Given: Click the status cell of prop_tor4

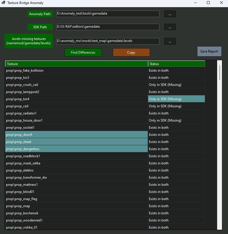Looking at the screenshot, I should pyautogui.click(x=176, y=99).
